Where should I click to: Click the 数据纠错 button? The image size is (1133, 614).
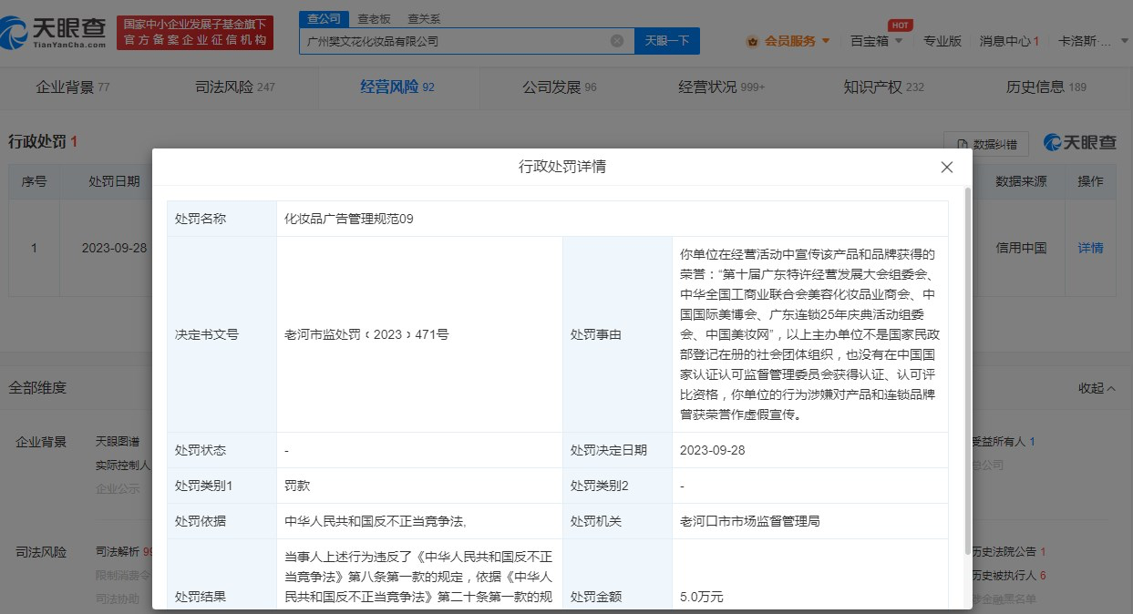[x=986, y=144]
